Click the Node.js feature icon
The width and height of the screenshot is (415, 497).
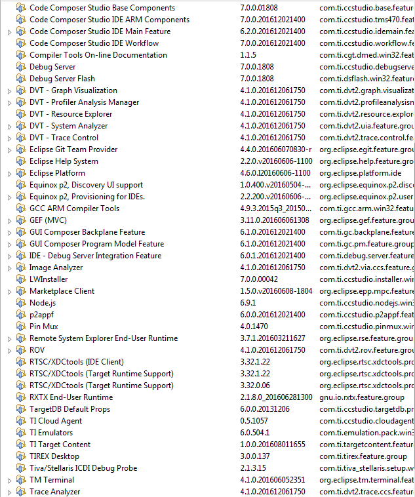point(21,303)
